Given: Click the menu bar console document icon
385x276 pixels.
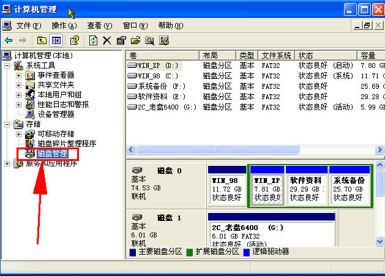Looking at the screenshot, I should [7, 26].
